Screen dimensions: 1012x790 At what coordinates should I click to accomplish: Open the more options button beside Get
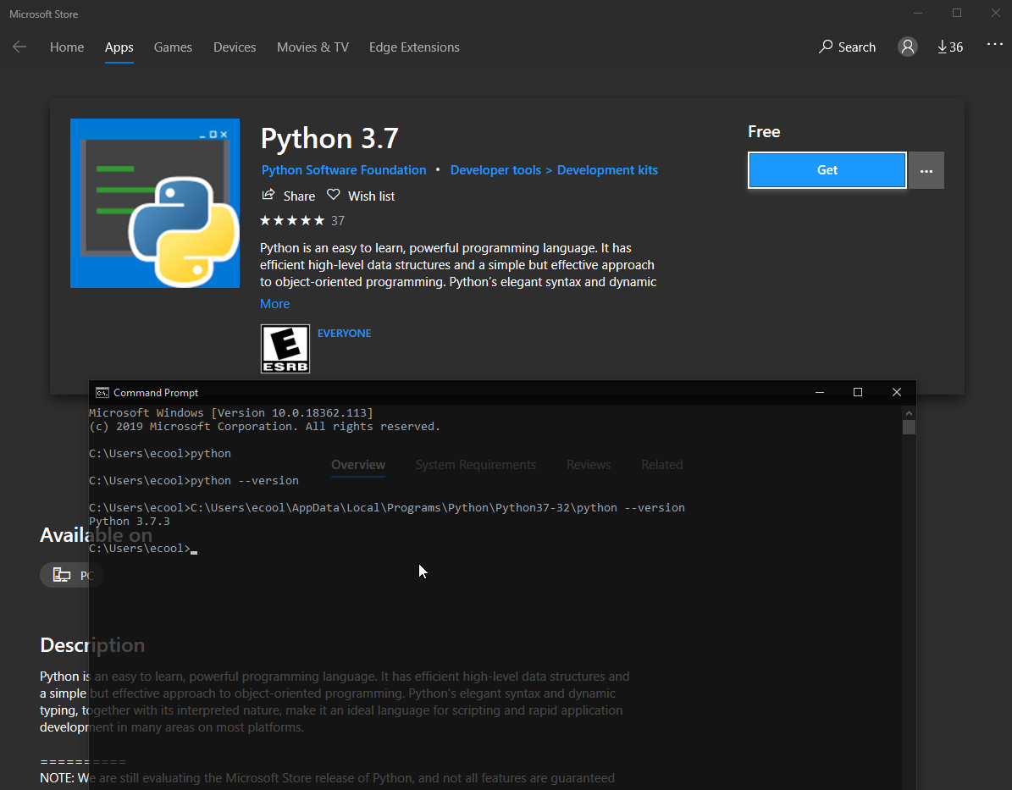click(926, 170)
